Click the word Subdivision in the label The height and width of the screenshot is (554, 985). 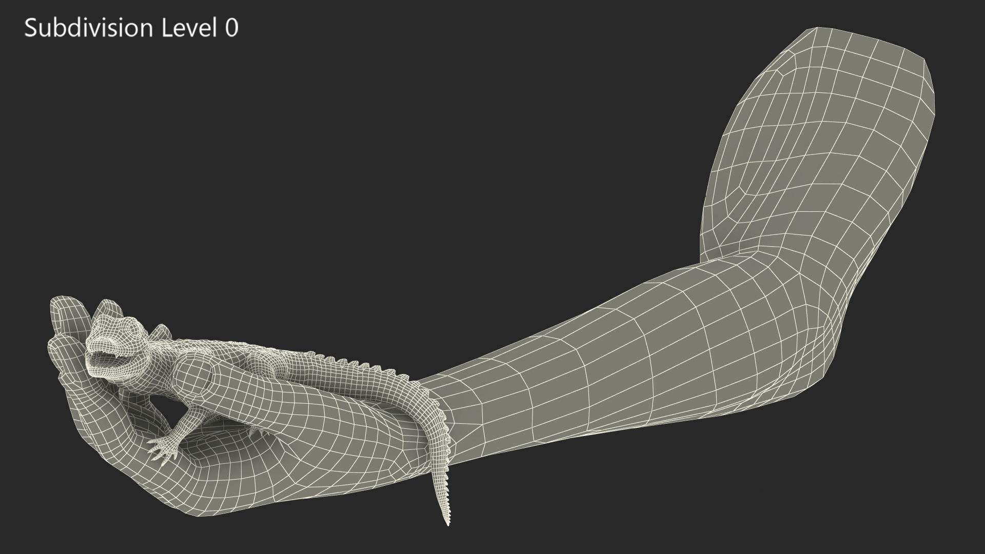click(x=88, y=28)
